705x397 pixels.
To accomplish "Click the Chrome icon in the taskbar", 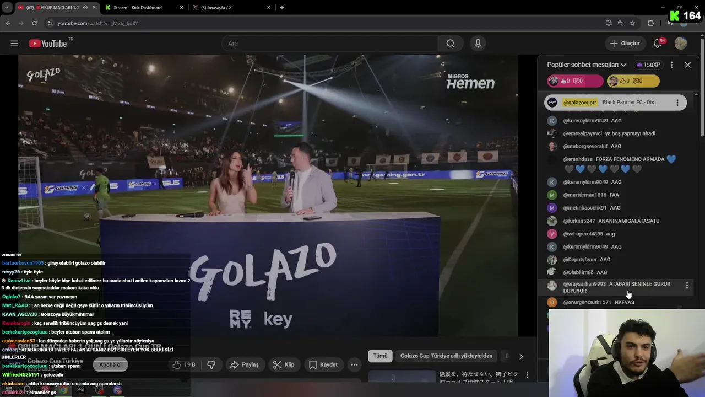I will coord(63,390).
